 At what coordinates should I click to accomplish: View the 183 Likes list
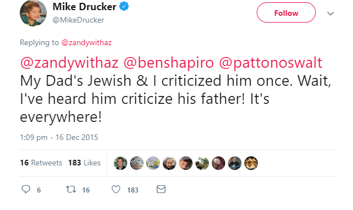coord(84,163)
